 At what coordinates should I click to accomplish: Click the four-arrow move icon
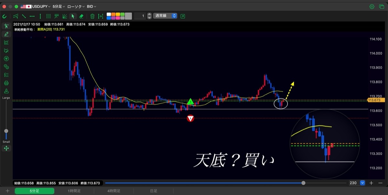[6, 148]
